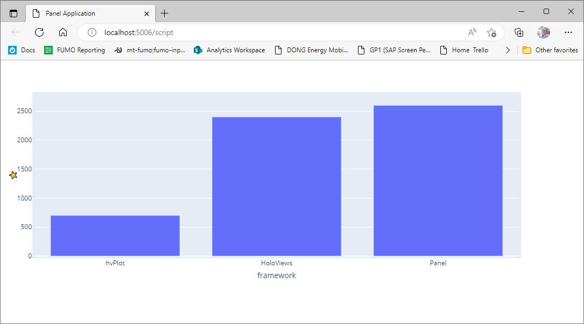This screenshot has height=324, width=584.
Task: Select the Panel Application tab
Action: click(81, 13)
